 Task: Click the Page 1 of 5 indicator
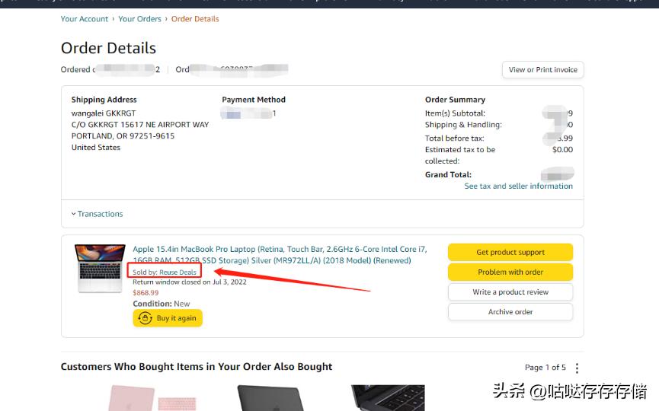pos(545,368)
